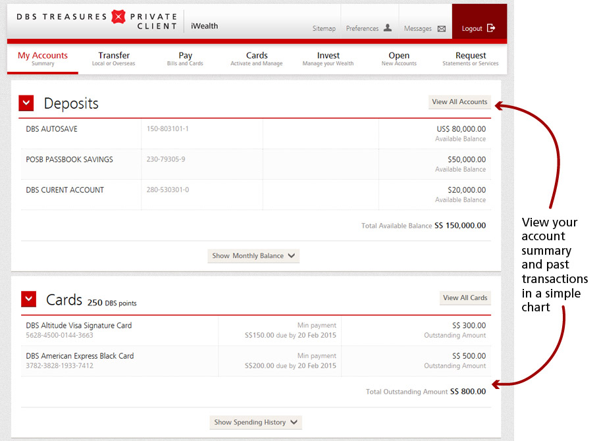Open the Open New Accounts tab
599x441 pixels.
pos(399,59)
